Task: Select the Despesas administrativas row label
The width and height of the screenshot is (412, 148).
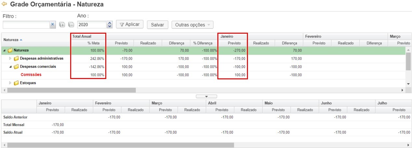Action: point(42,59)
